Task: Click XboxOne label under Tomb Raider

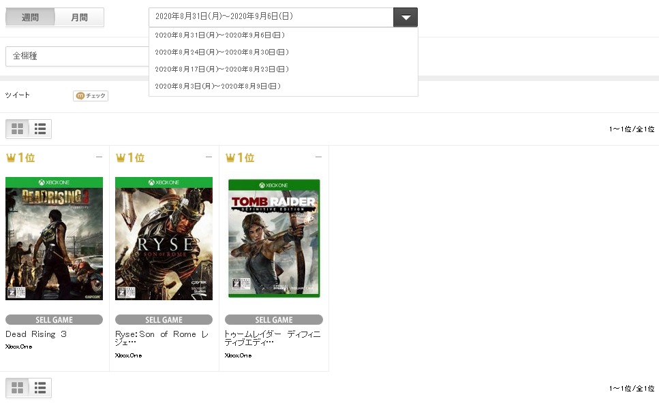Action: pyautogui.click(x=239, y=355)
